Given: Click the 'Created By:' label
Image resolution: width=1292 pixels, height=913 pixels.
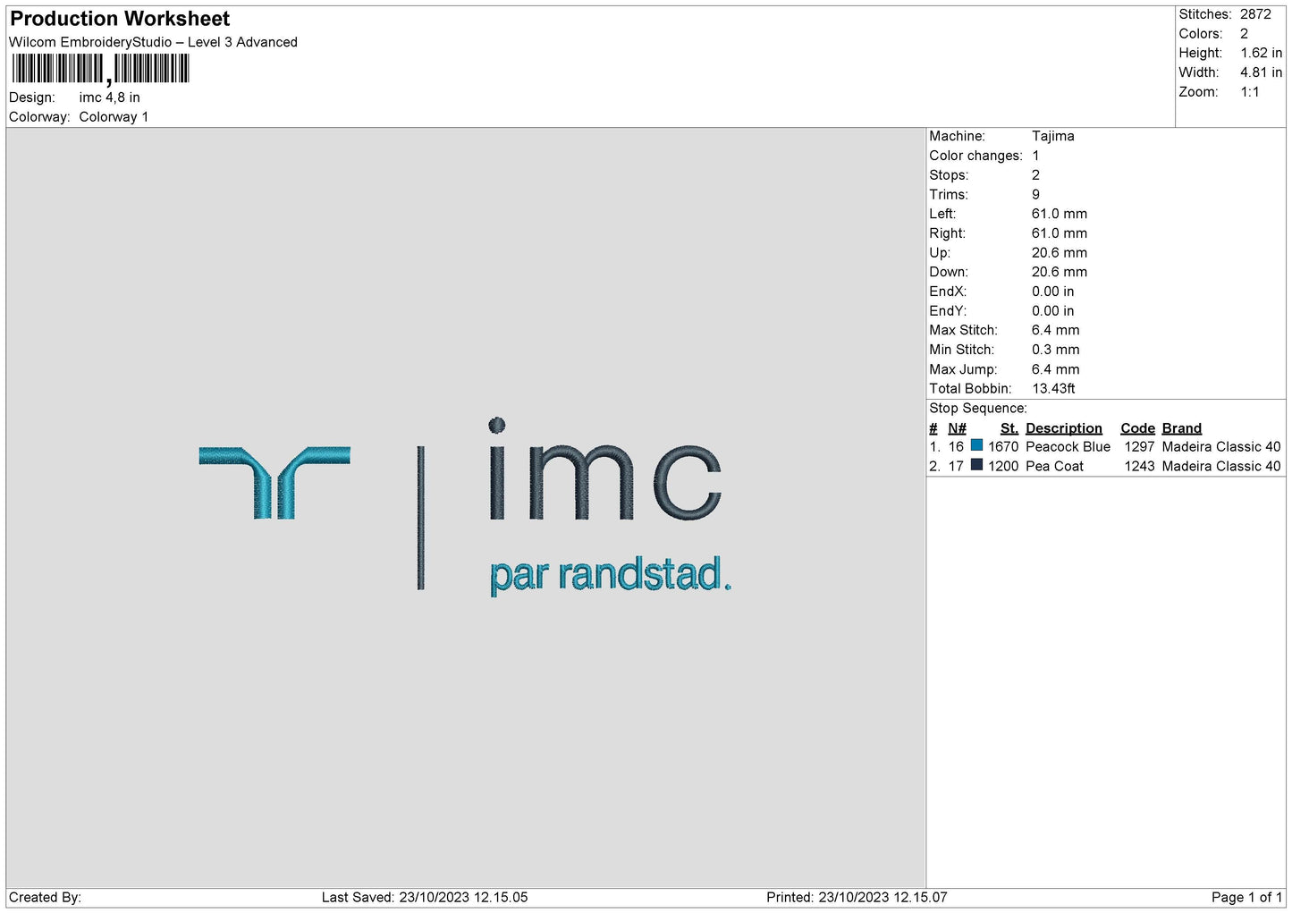Looking at the screenshot, I should pos(45,897).
